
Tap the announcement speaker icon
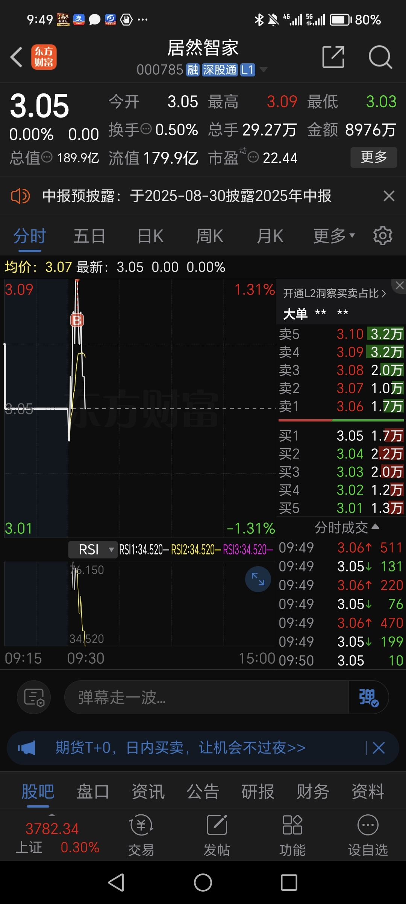tap(20, 196)
